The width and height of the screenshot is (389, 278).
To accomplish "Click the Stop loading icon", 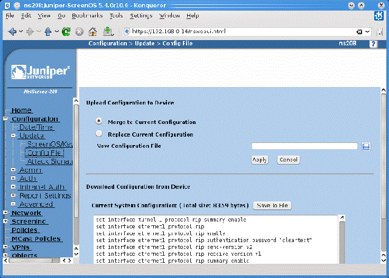I will pyautogui.click(x=79, y=32).
